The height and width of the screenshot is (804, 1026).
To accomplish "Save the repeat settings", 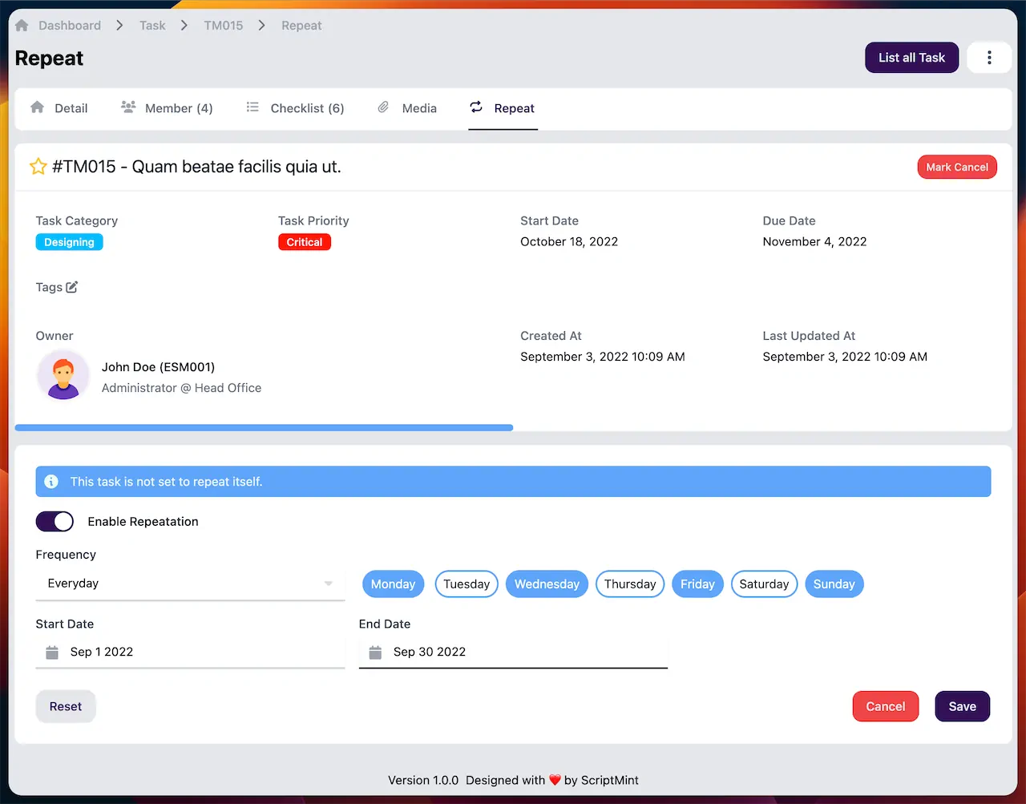I will pos(963,706).
